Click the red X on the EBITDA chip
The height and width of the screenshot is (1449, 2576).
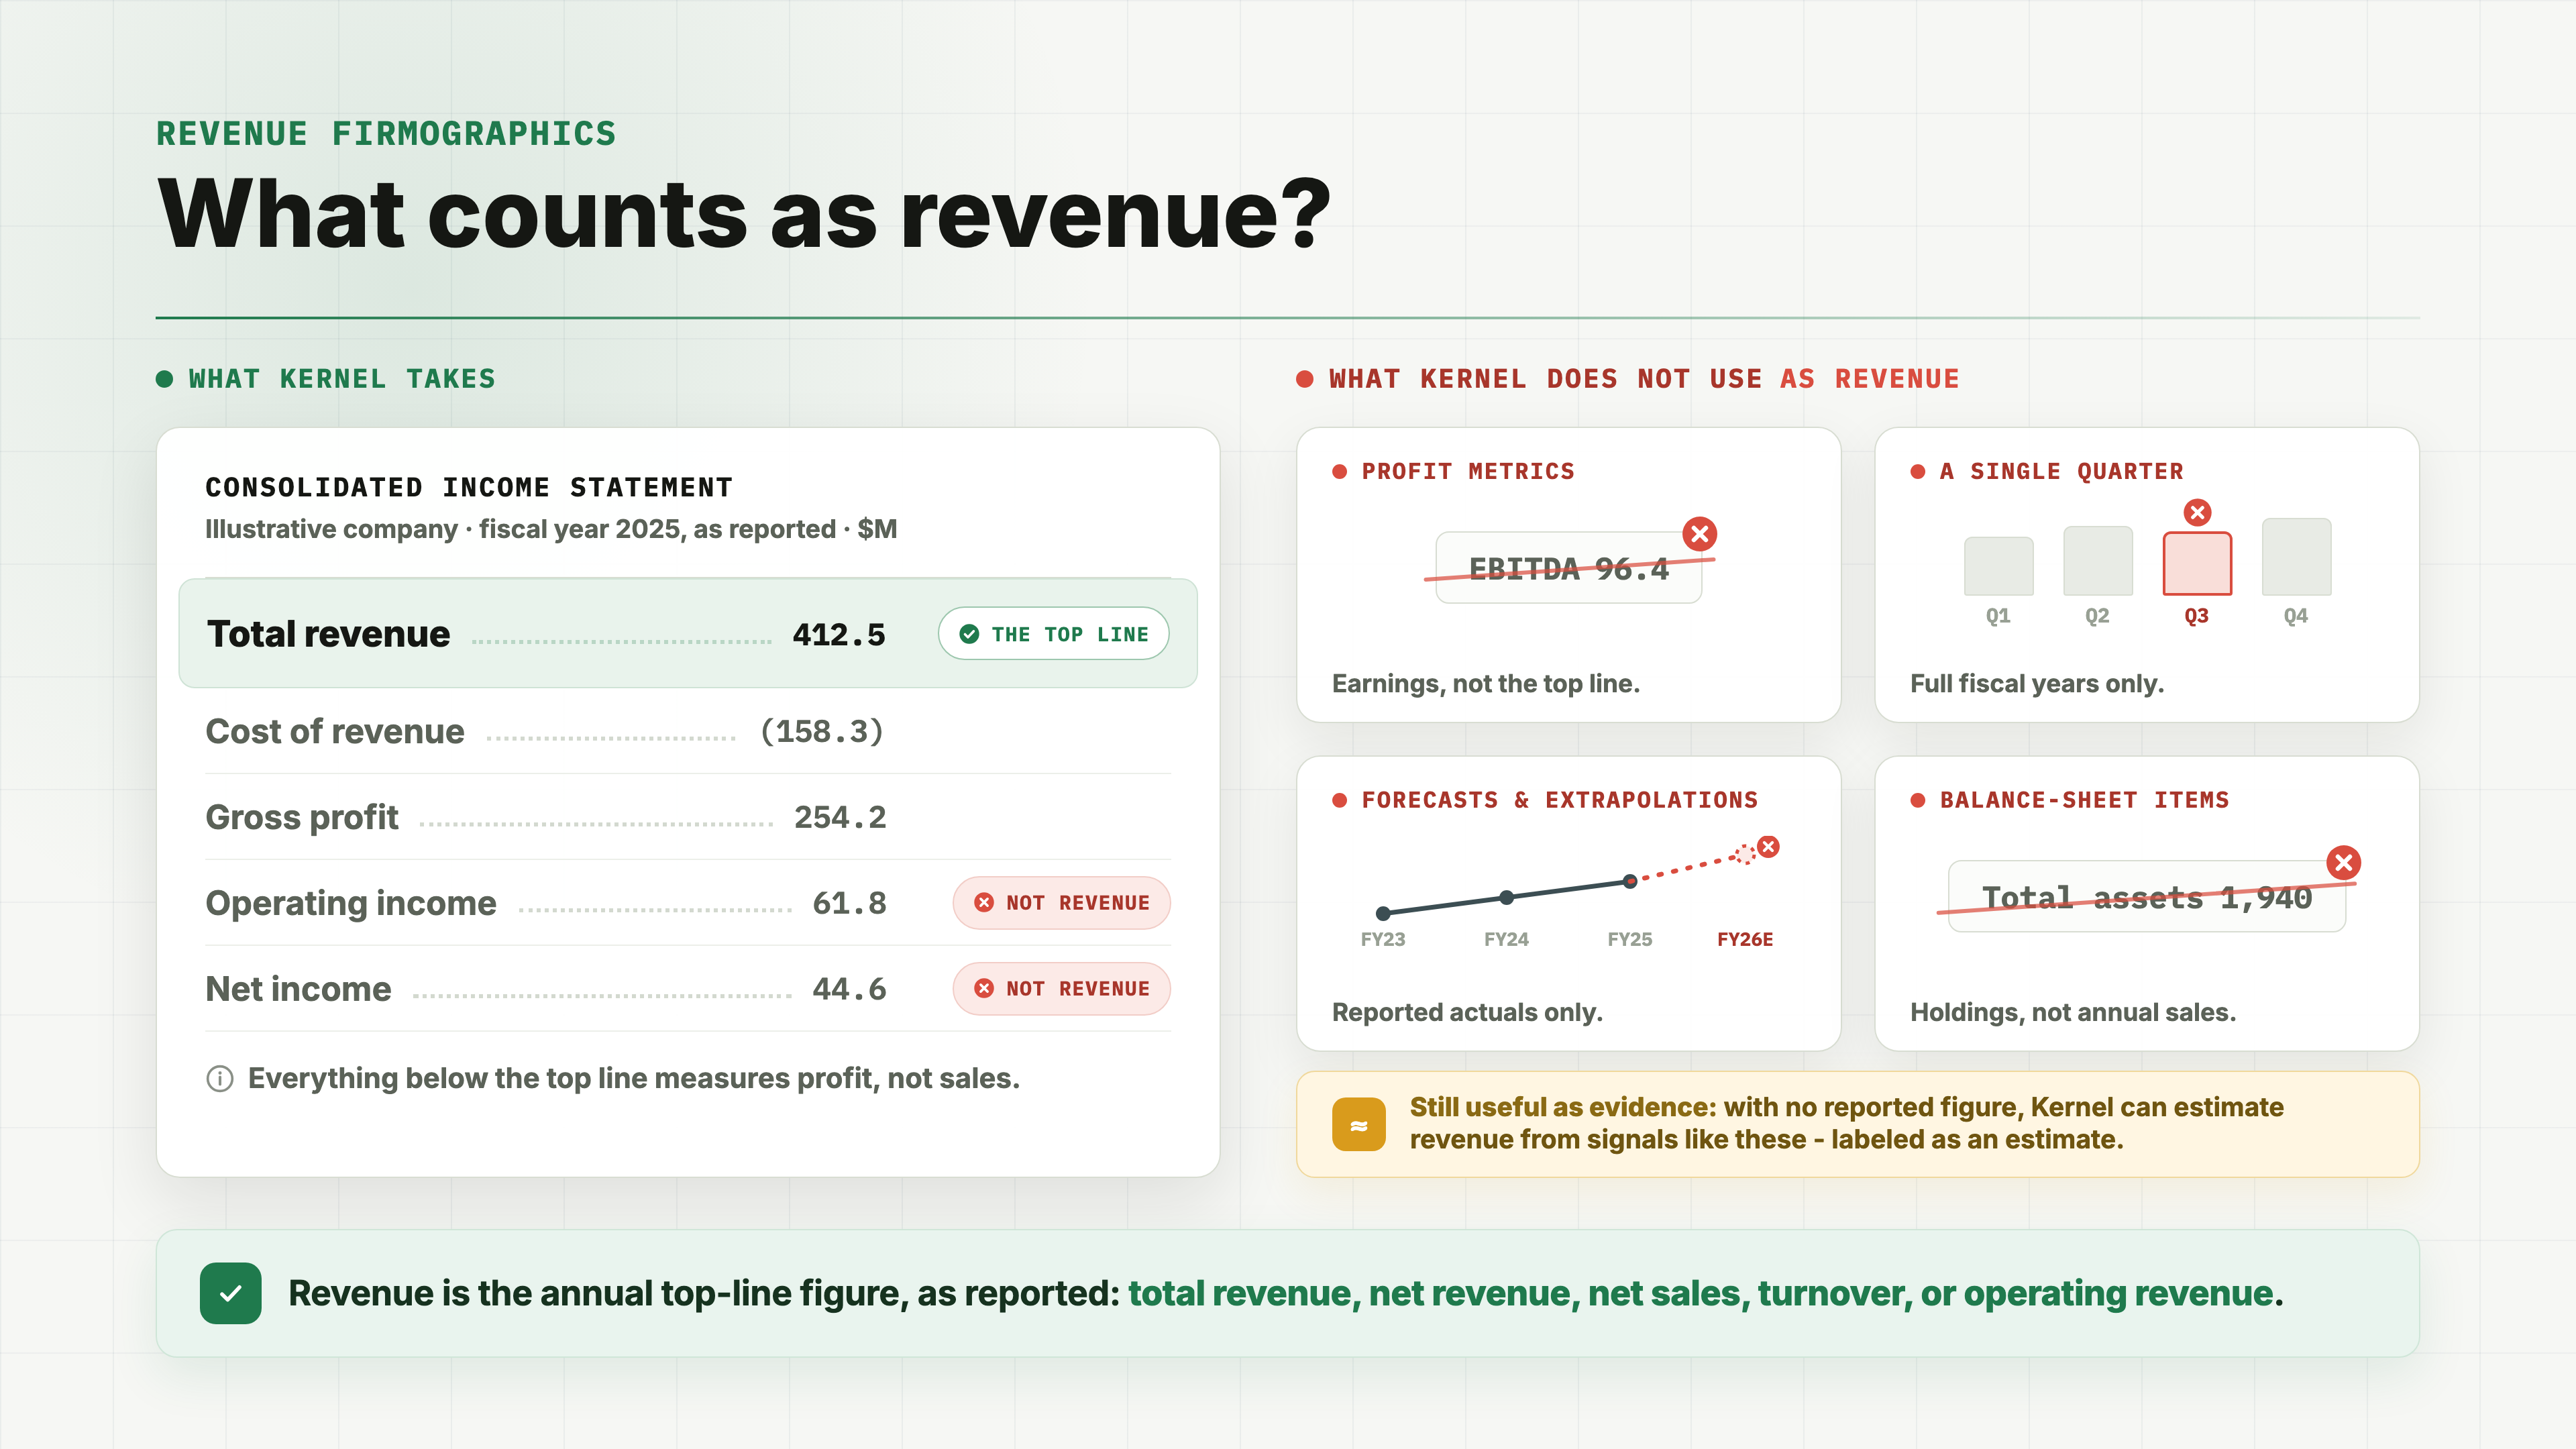tap(1699, 534)
